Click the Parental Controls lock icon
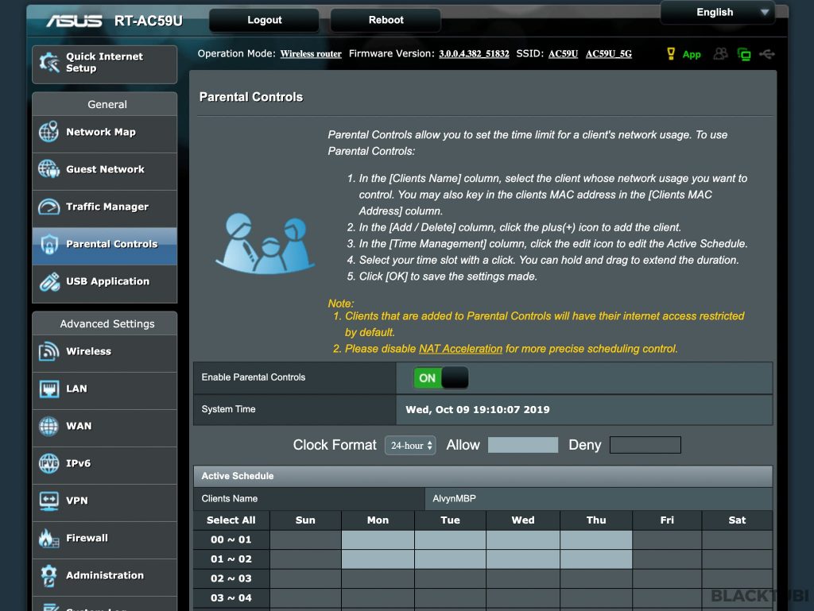 49,244
